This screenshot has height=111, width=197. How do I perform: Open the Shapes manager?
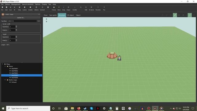[x=68, y=8]
